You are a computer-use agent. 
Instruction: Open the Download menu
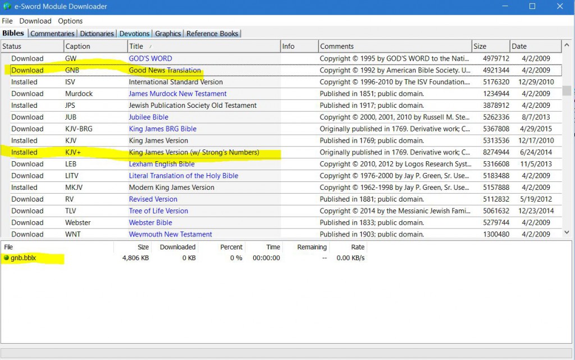point(35,21)
